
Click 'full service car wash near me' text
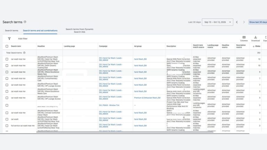pos(23,126)
